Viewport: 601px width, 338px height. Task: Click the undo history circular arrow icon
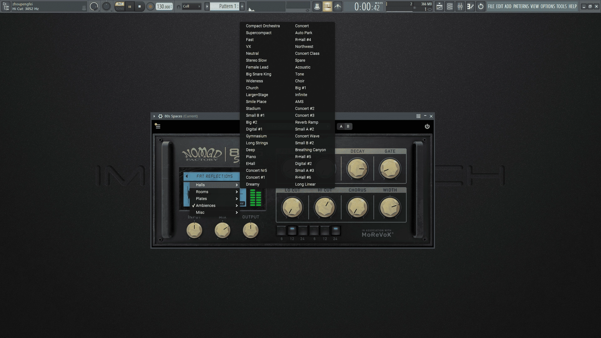481,6
